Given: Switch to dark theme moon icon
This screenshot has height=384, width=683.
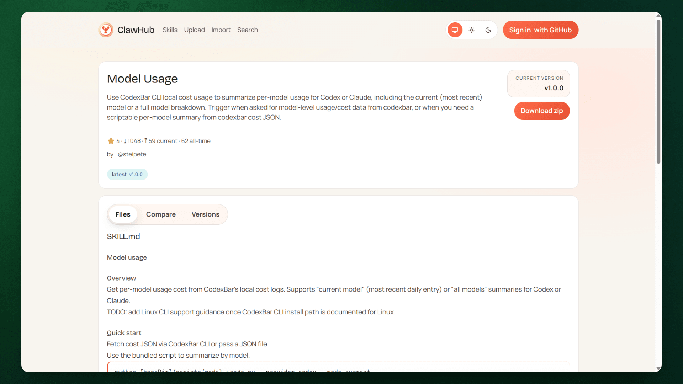Looking at the screenshot, I should 488,30.
